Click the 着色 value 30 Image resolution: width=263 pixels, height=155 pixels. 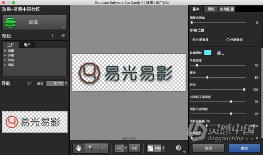click(x=256, y=78)
